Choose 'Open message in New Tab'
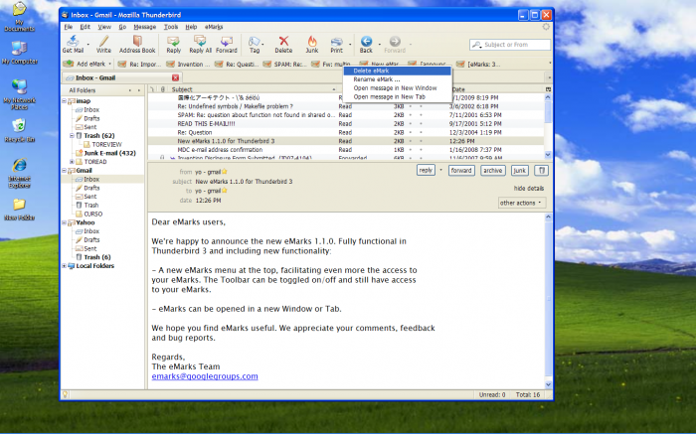This screenshot has height=434, width=696. [x=398, y=96]
